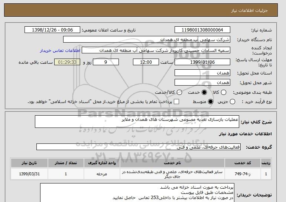The width and height of the screenshot is (286, 202).
Task: Click the استان محل تحویل field
Action: 202,73
